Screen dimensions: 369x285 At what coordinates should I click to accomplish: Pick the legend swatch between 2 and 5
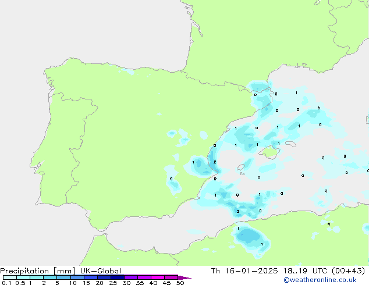point(50,277)
